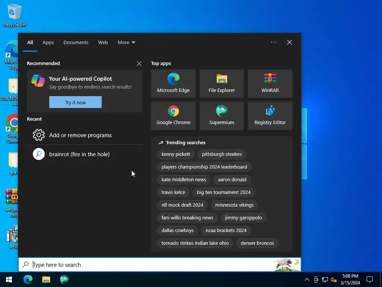Viewport: 382px width, 287px height.
Task: Open Google Chrome tile in Top apps
Action: pos(173,116)
